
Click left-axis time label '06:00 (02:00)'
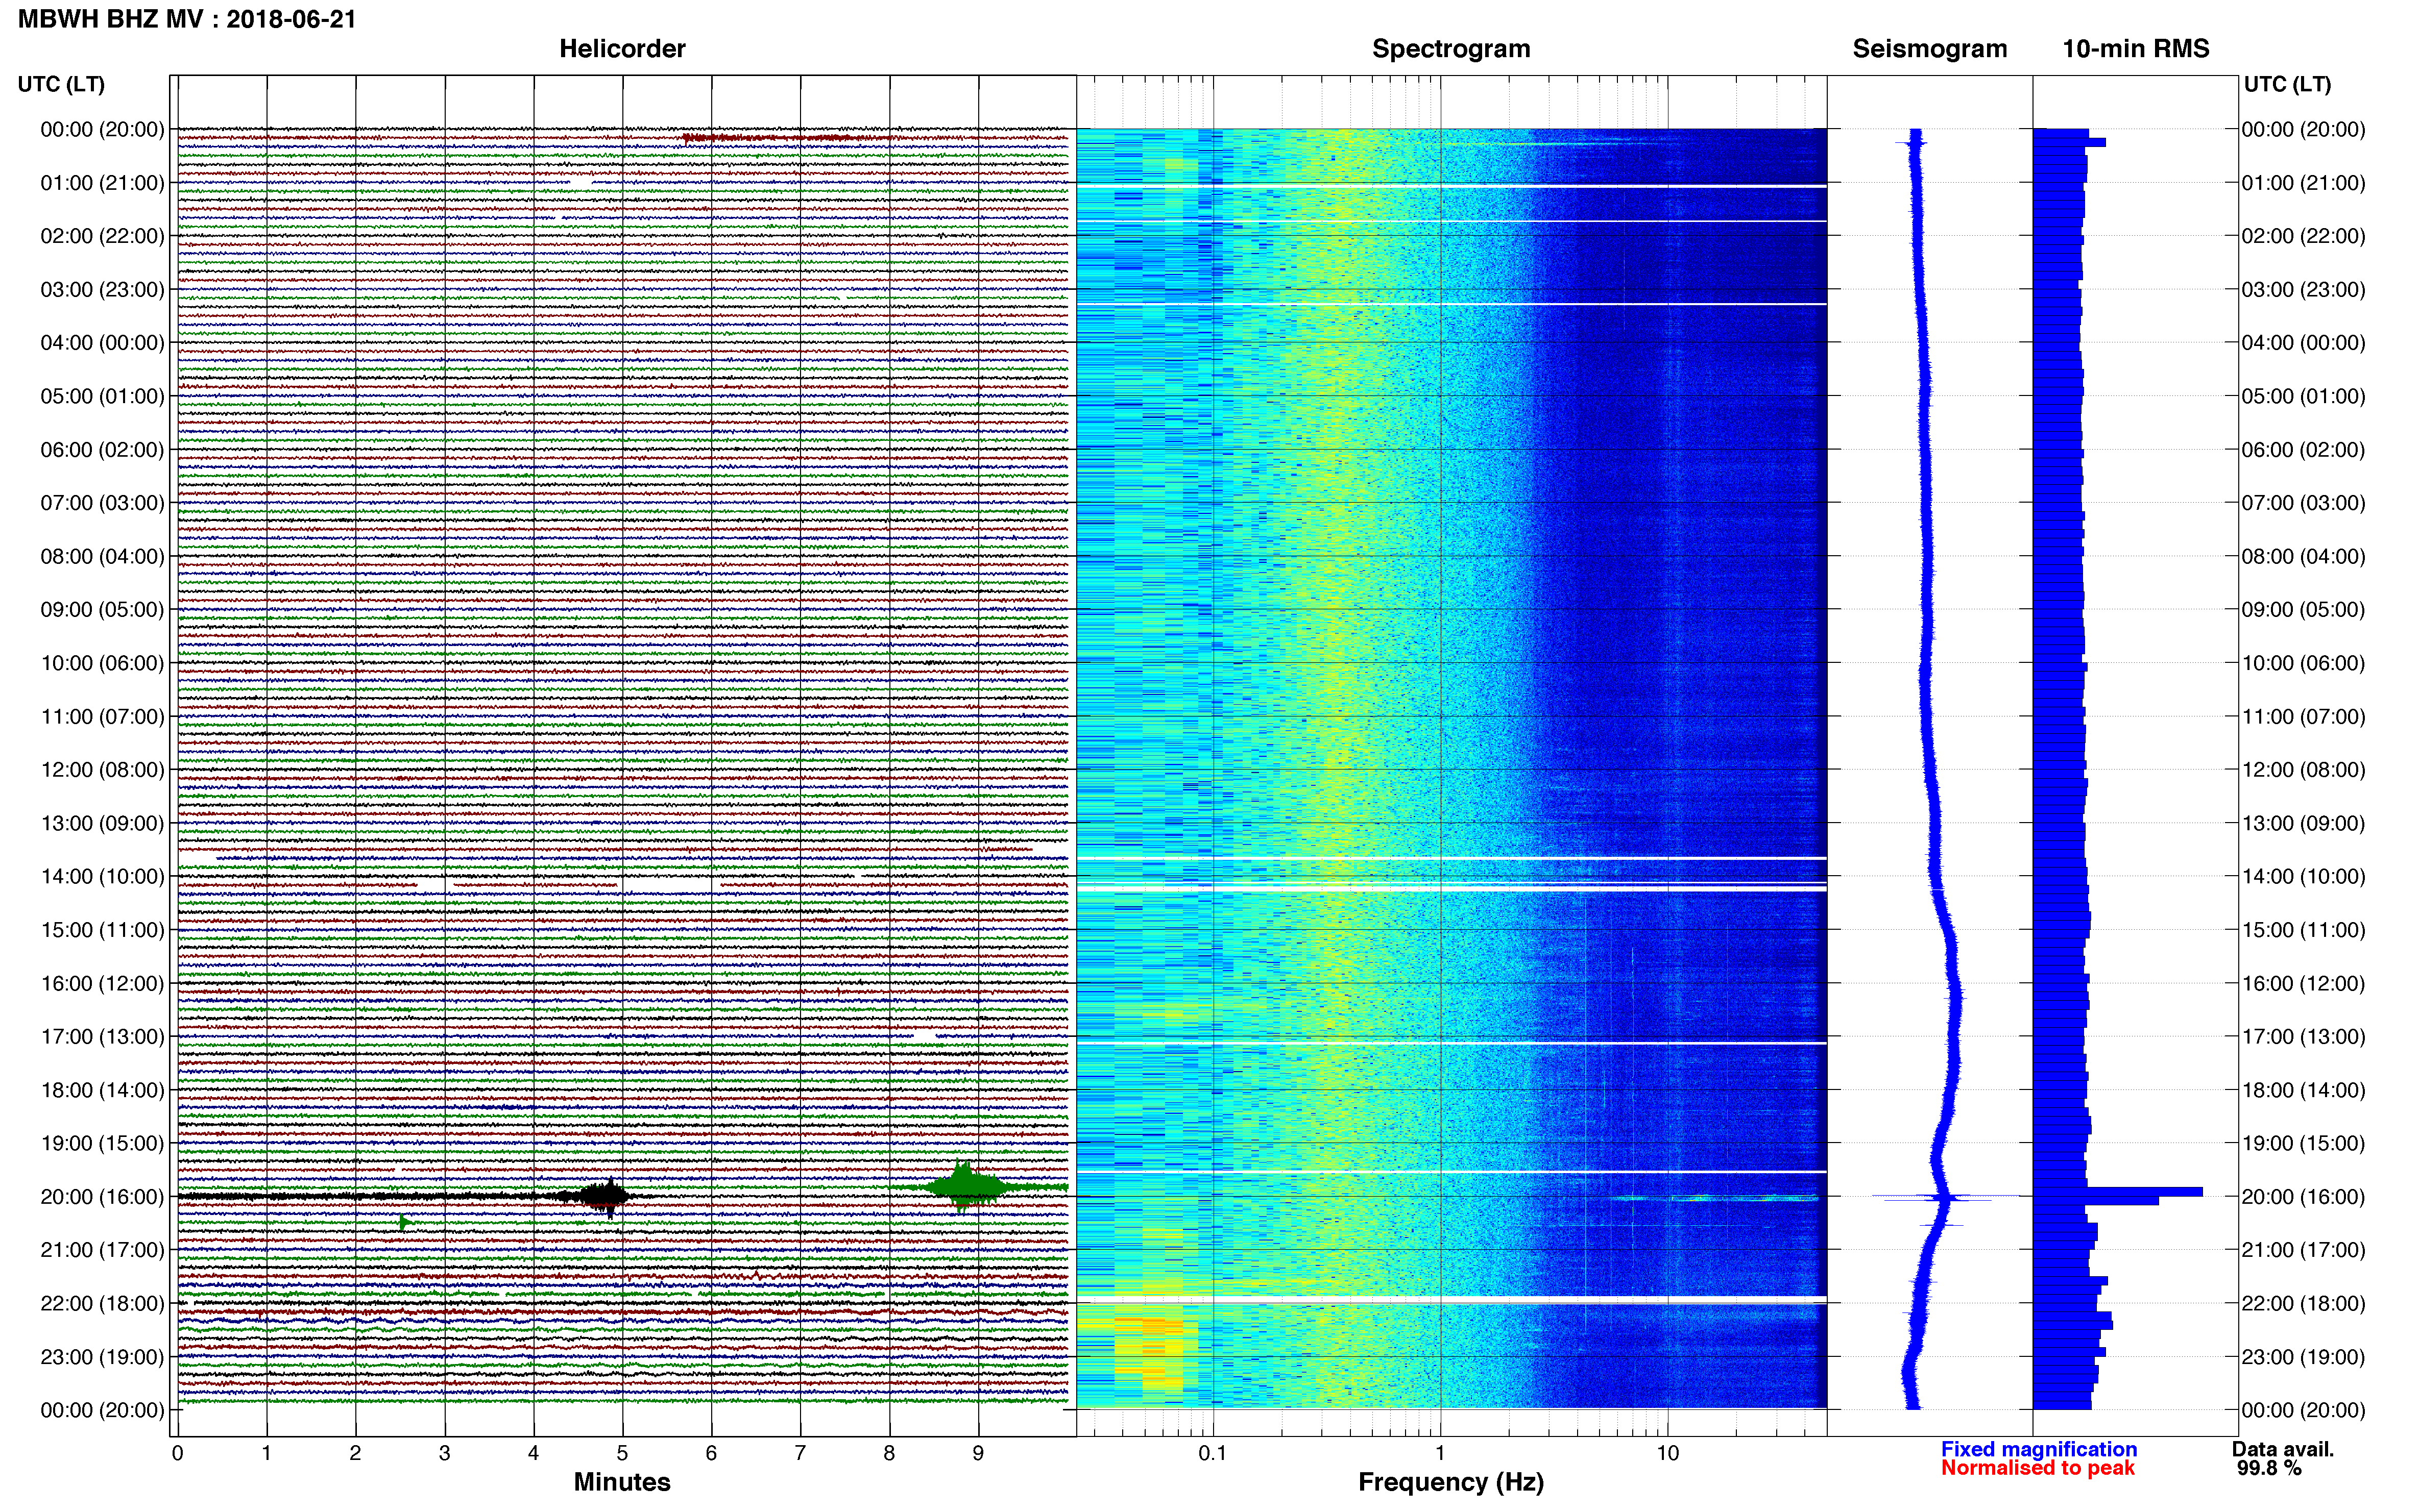(x=102, y=450)
